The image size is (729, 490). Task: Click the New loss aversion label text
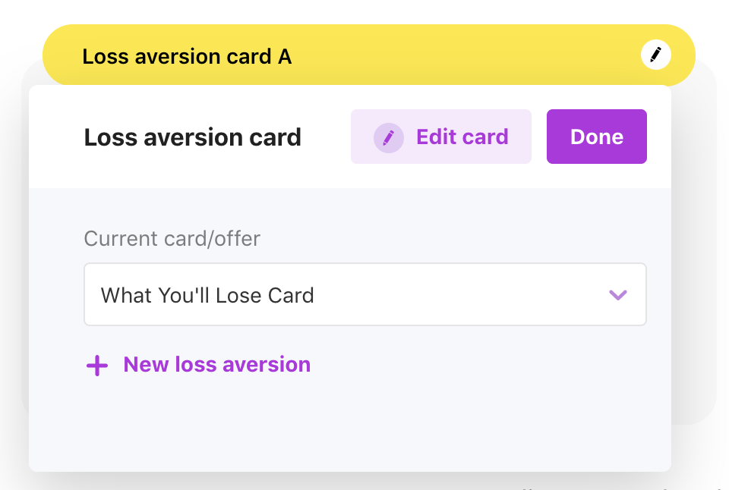[x=216, y=365]
